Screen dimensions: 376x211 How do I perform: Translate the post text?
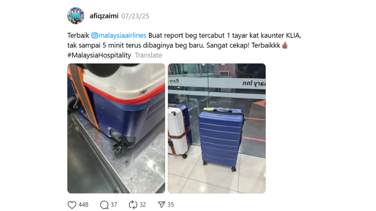[148, 55]
